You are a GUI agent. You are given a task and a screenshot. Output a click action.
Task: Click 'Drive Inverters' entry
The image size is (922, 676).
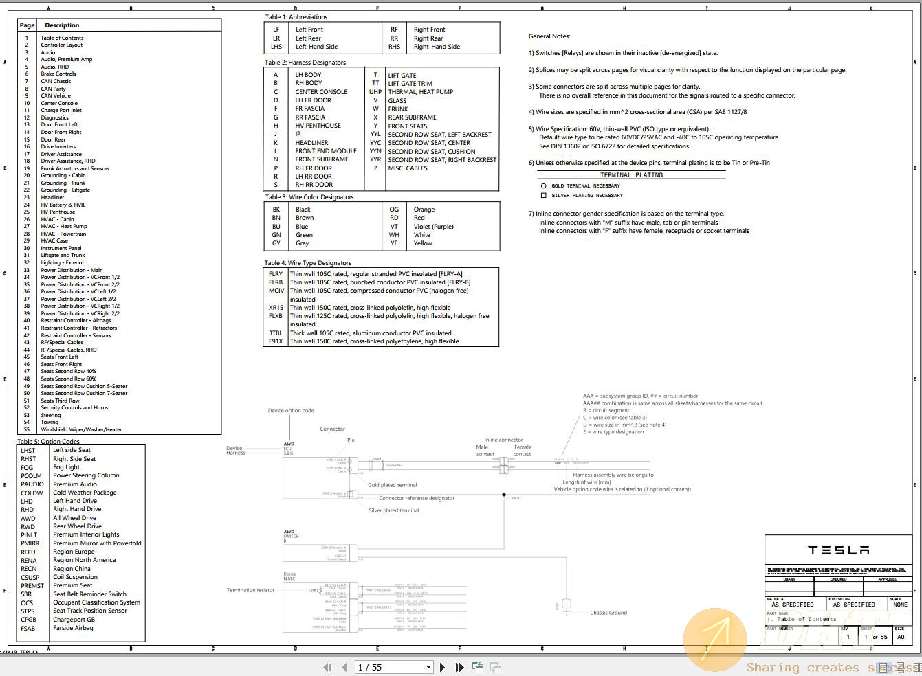point(58,146)
